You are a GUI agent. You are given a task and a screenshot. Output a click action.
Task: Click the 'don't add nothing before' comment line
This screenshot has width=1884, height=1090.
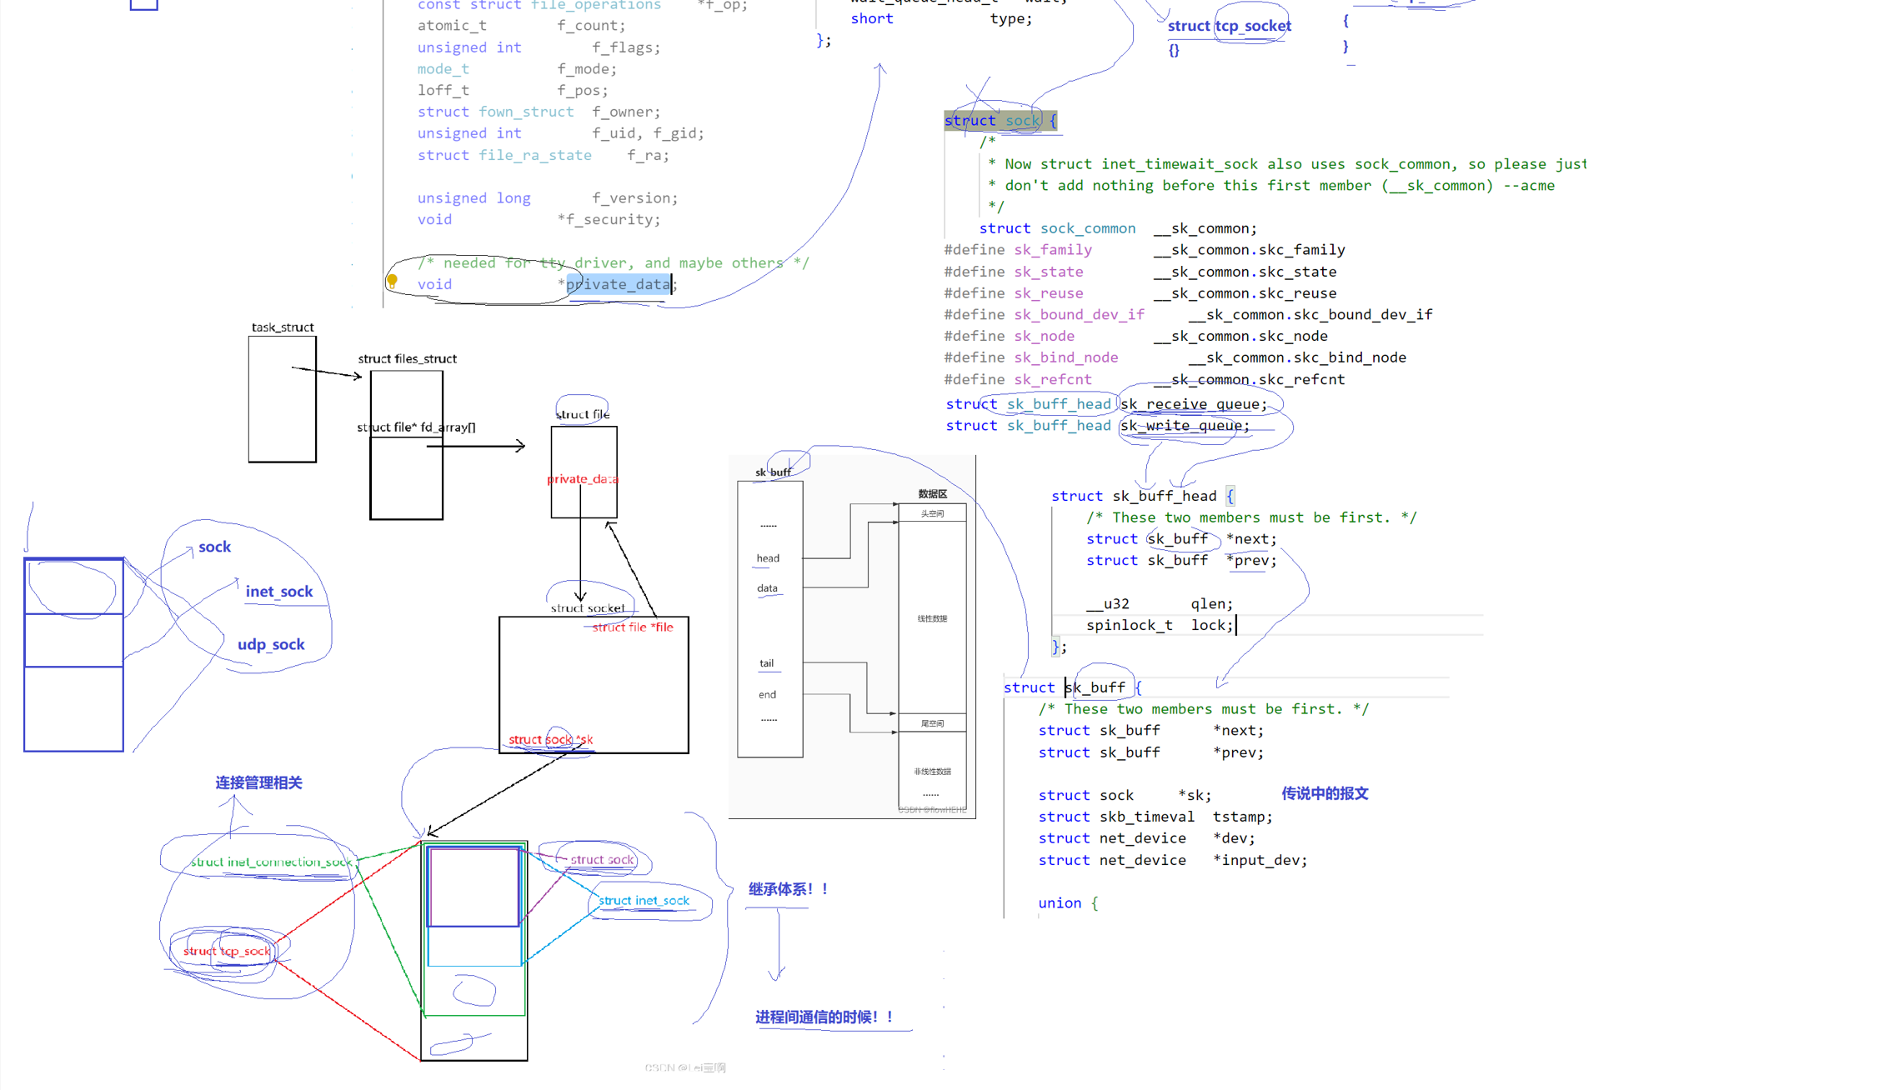[x=1270, y=186]
